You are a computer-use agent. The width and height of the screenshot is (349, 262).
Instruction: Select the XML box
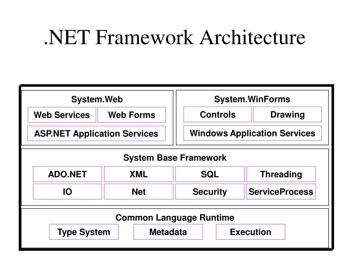pyautogui.click(x=139, y=174)
